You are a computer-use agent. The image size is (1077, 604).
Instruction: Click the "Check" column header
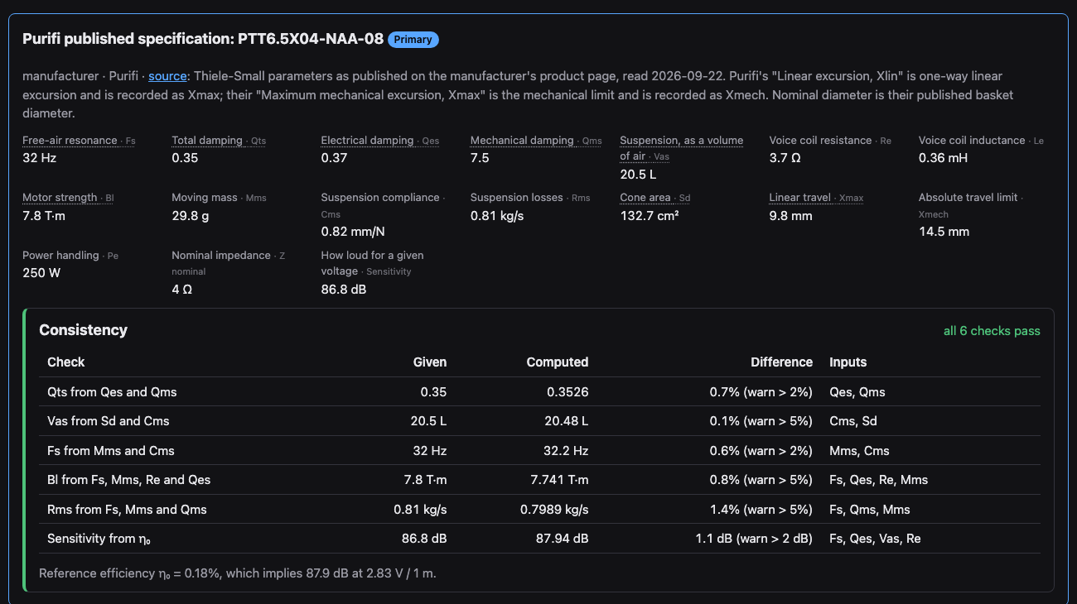pyautogui.click(x=66, y=362)
